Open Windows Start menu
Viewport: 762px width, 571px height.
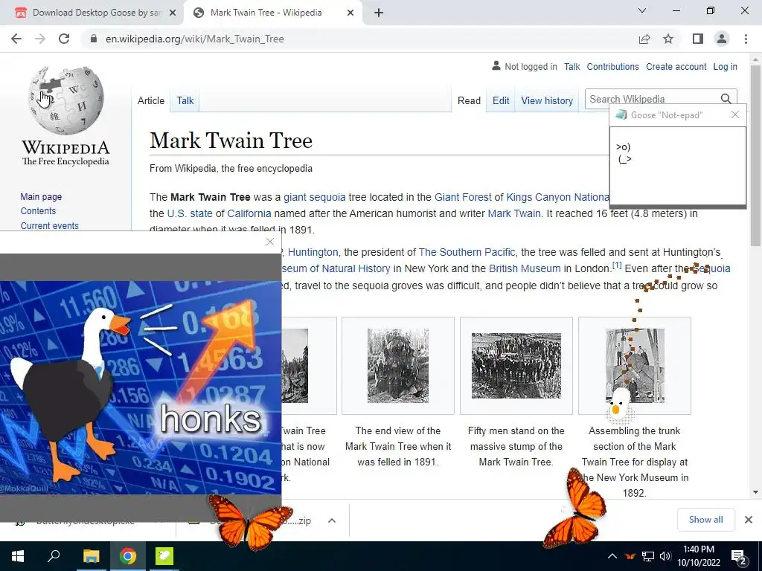click(x=18, y=556)
